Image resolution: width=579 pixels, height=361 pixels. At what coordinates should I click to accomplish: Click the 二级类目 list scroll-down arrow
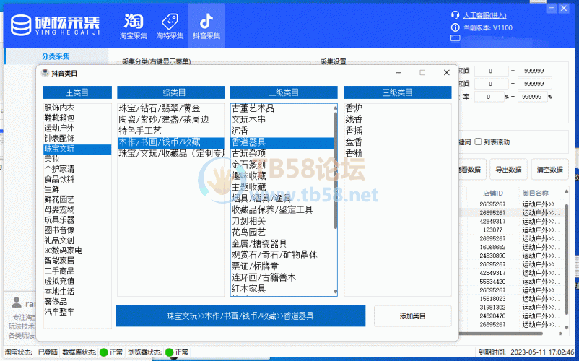point(335,292)
